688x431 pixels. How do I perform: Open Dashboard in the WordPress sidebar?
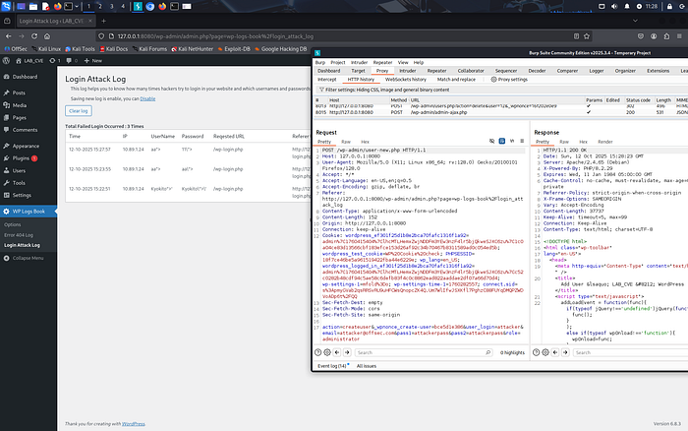25,77
